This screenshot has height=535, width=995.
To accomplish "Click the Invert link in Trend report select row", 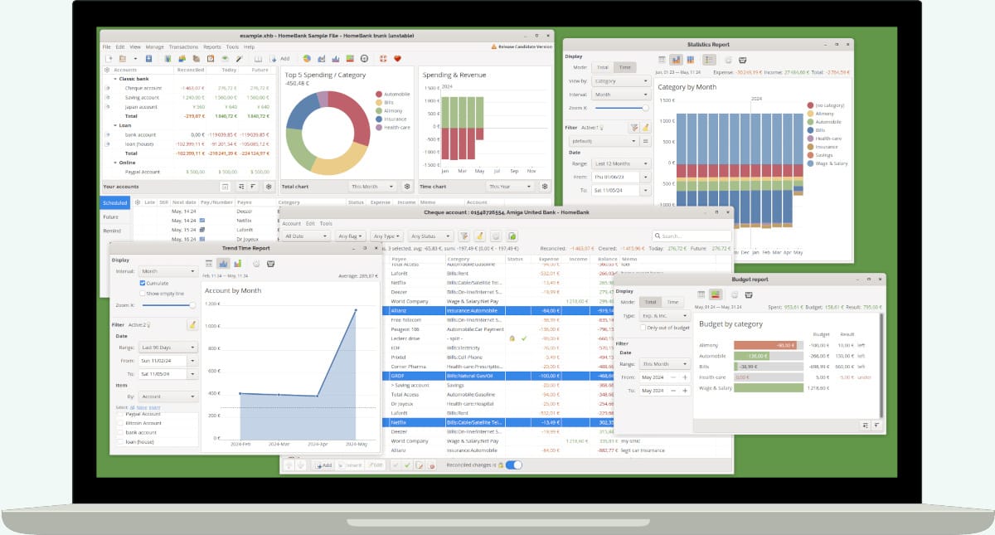I will tap(154, 407).
